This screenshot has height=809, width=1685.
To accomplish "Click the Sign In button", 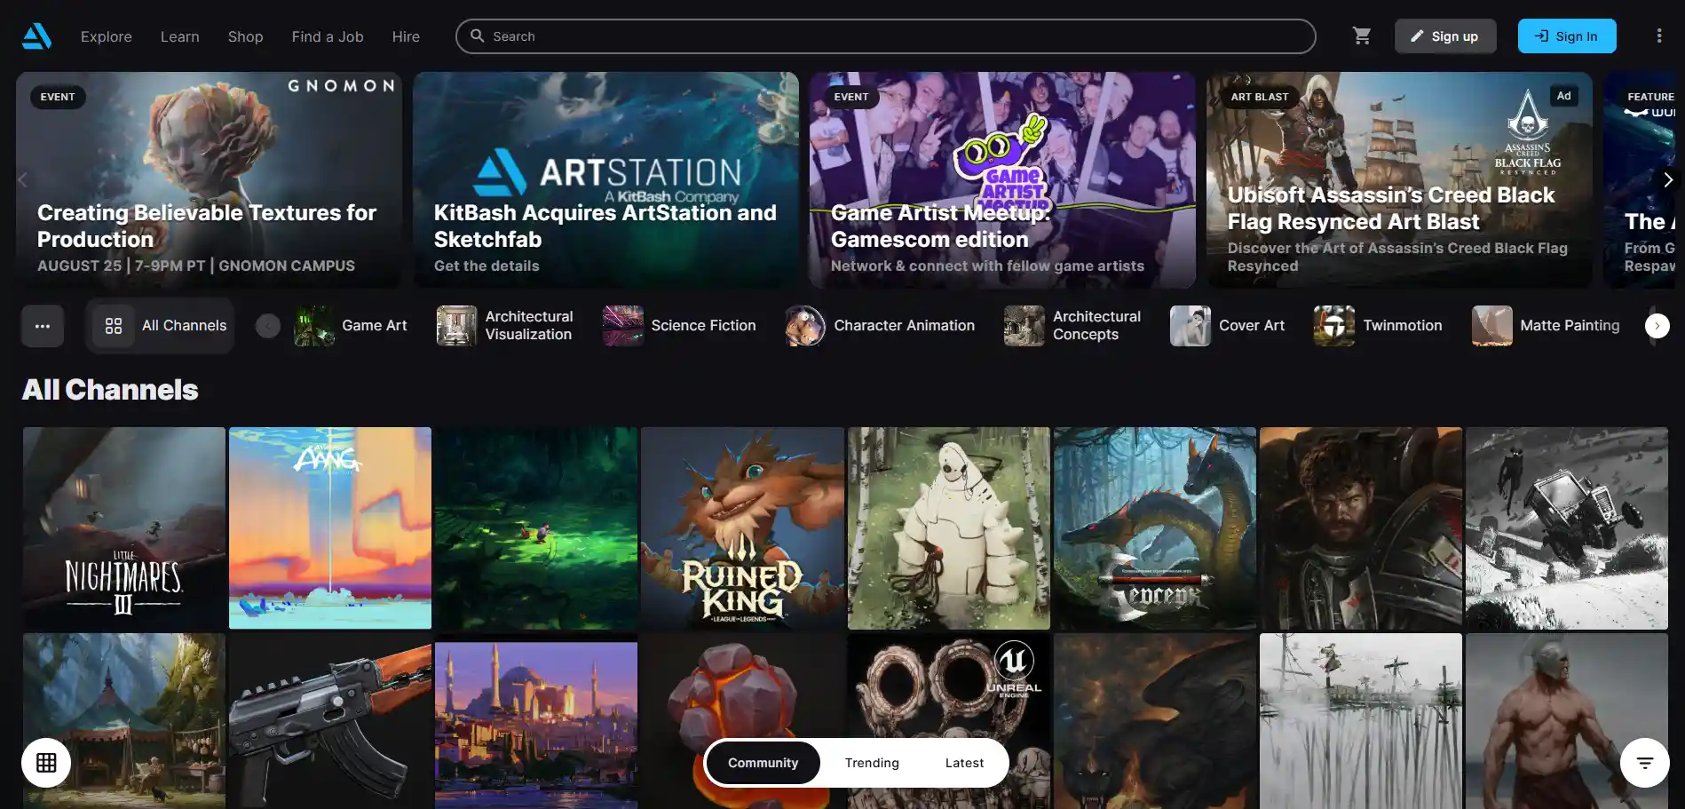I will click(x=1567, y=36).
